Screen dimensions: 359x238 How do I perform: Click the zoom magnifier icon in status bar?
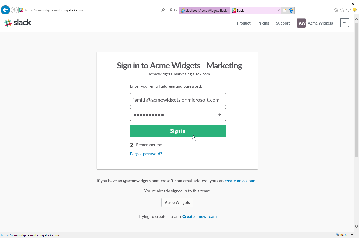coord(338,235)
